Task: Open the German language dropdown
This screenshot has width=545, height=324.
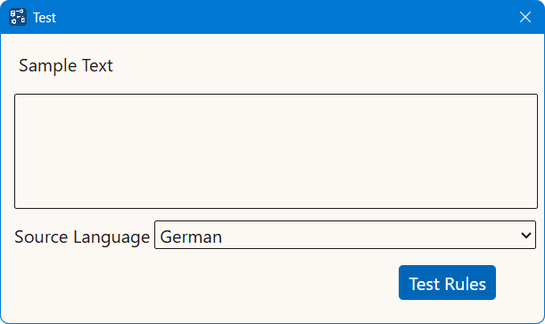Action: point(345,235)
